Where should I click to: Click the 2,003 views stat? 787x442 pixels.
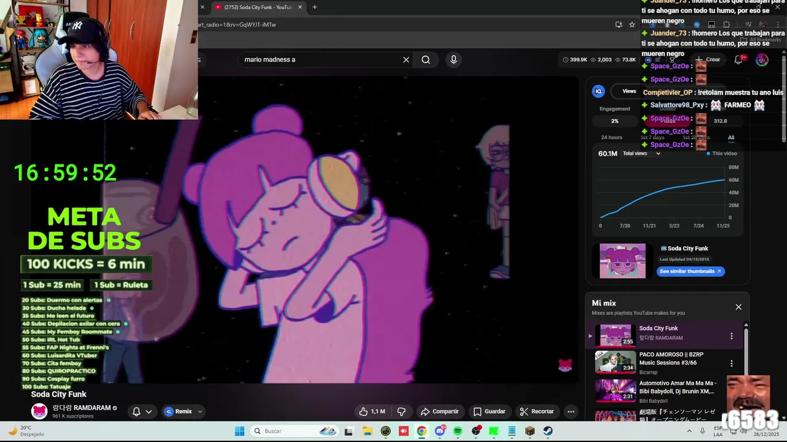601,60
